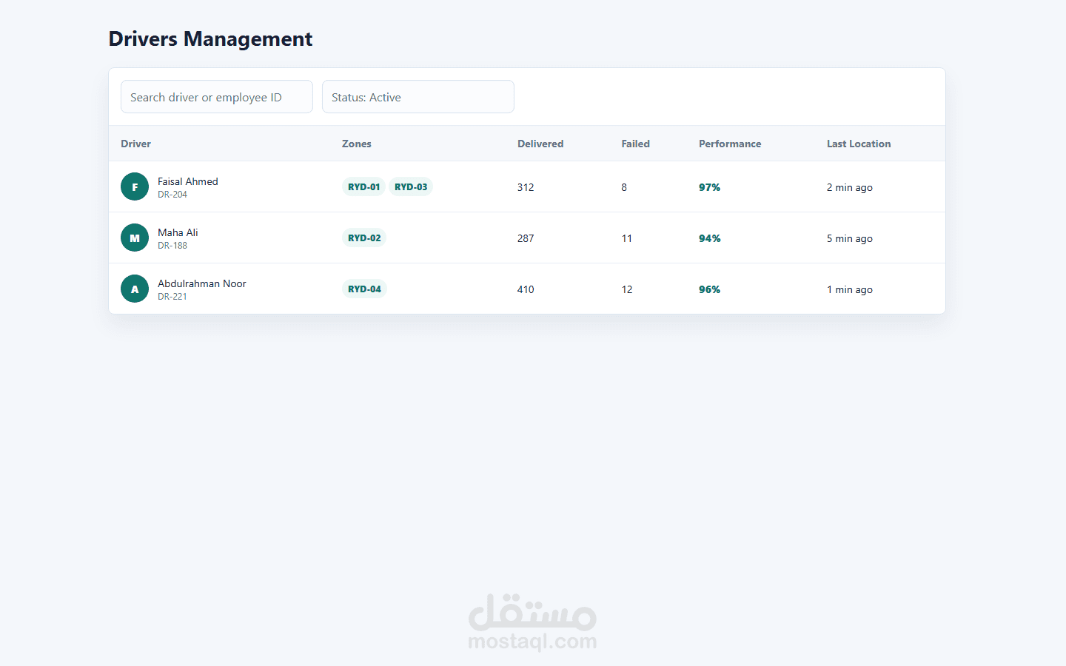This screenshot has width=1066, height=666.
Task: Click the 2 min ago location time
Action: pyautogui.click(x=850, y=187)
